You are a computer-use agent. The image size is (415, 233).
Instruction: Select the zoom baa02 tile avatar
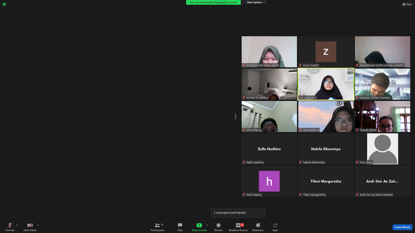pos(326,52)
